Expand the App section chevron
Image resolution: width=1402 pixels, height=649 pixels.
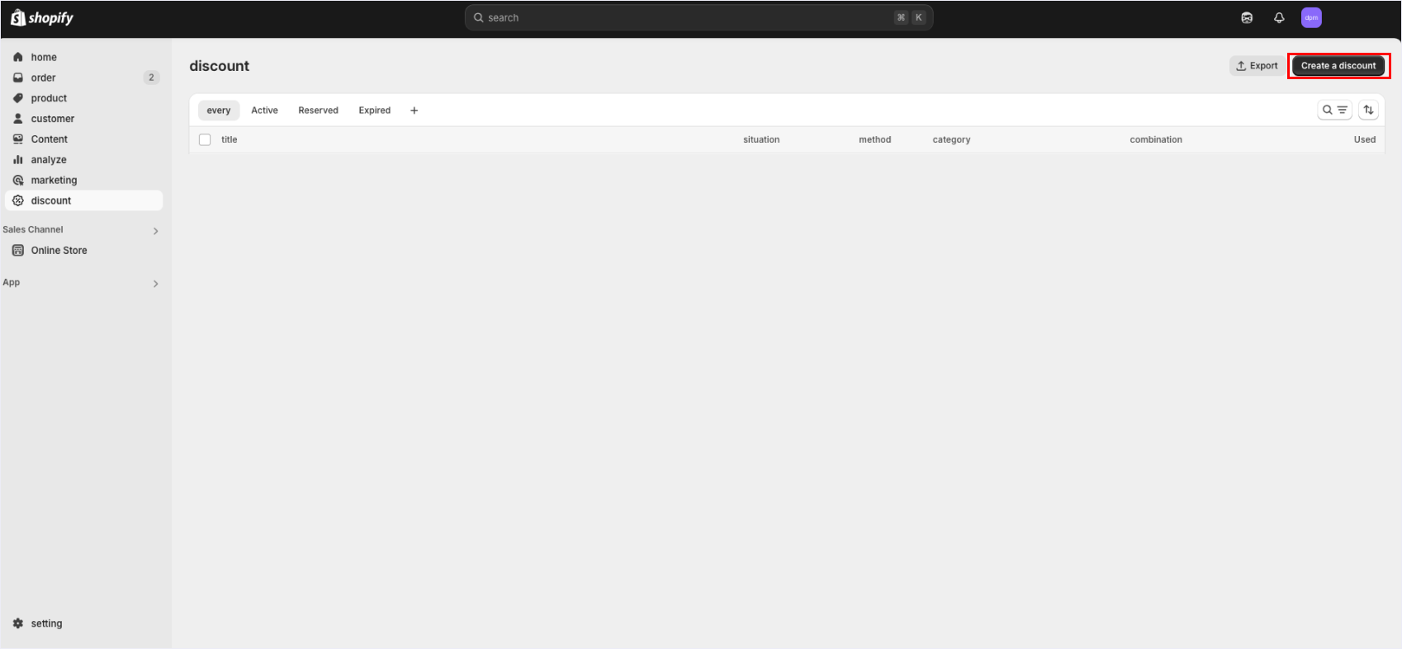pos(155,284)
